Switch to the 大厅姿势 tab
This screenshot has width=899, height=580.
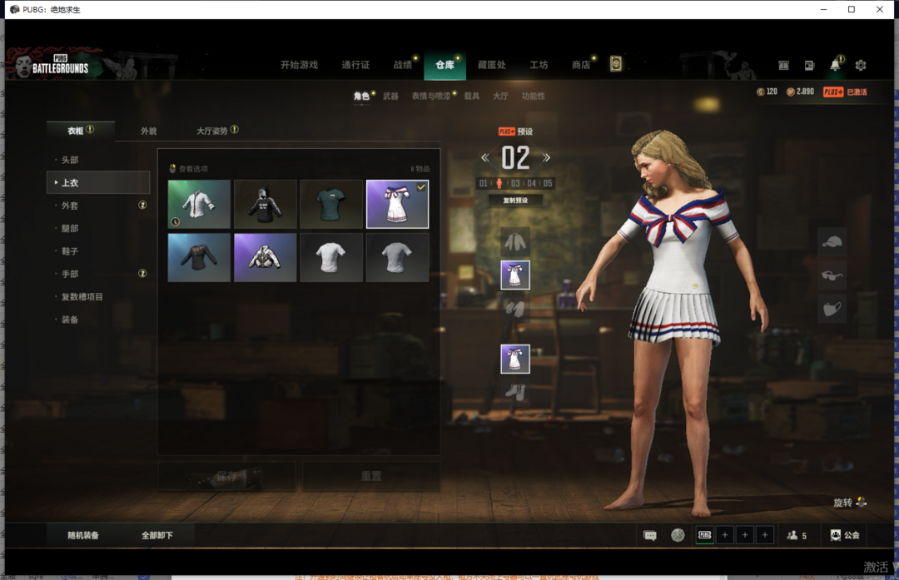tap(212, 131)
